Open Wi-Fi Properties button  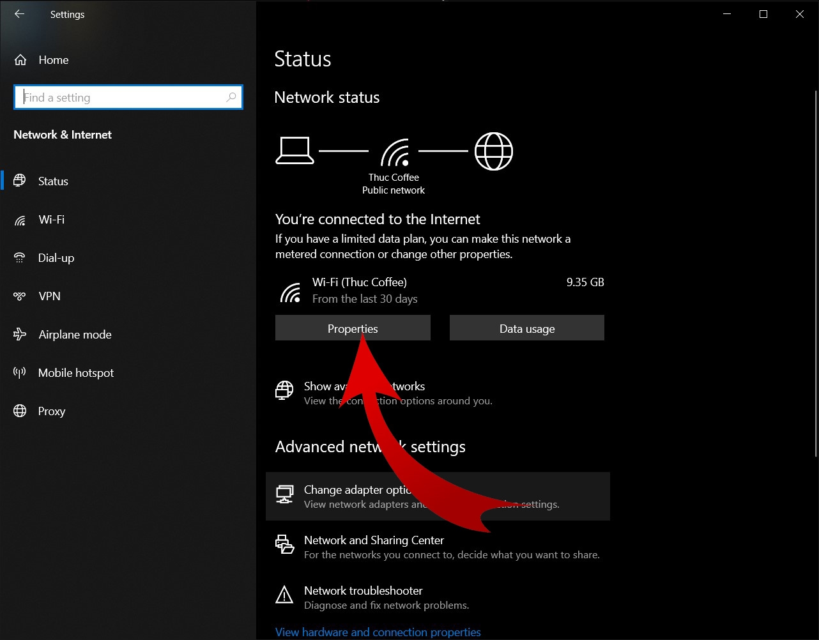(353, 328)
